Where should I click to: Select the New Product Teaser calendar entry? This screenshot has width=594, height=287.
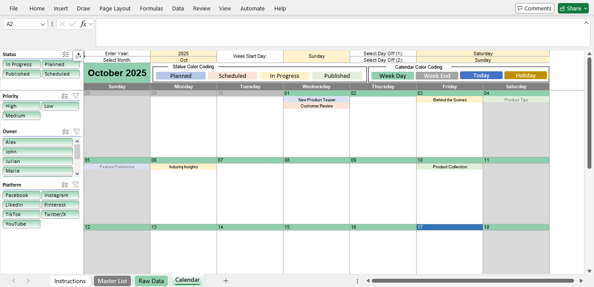pos(316,100)
